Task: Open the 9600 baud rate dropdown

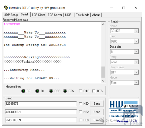Action: (x=136, y=41)
